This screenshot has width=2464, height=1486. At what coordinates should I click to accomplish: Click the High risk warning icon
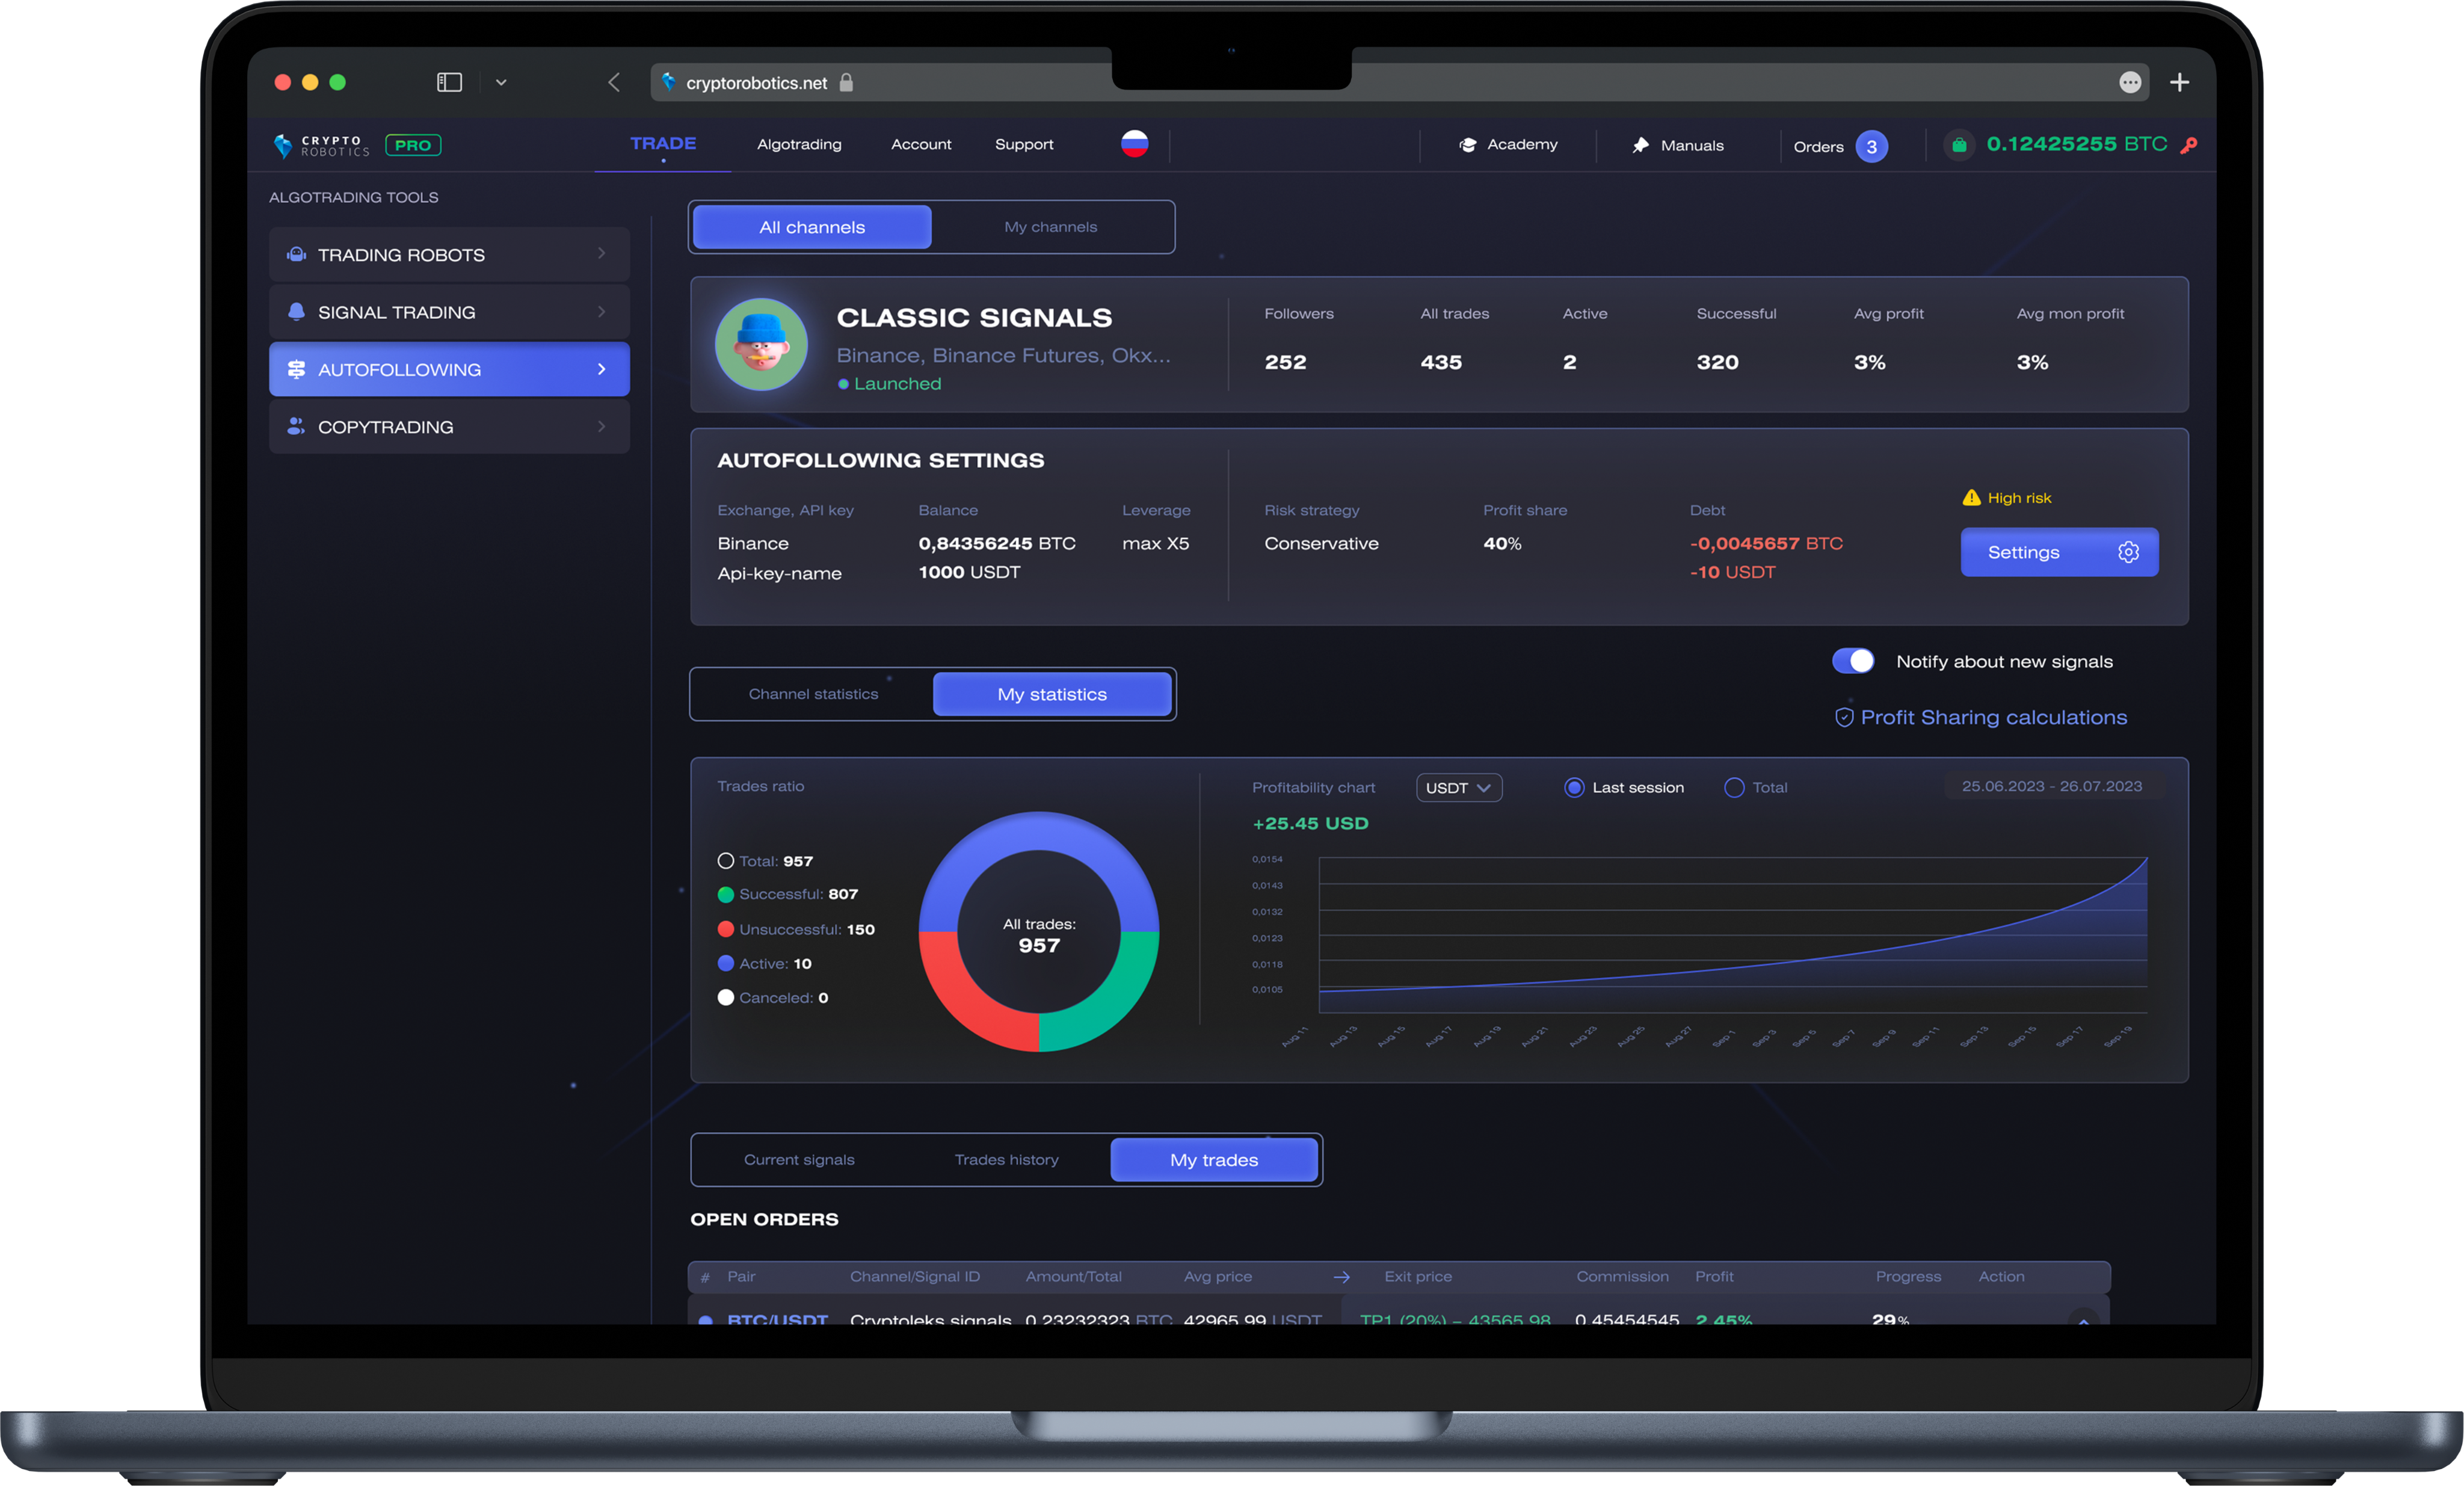coord(1971,497)
